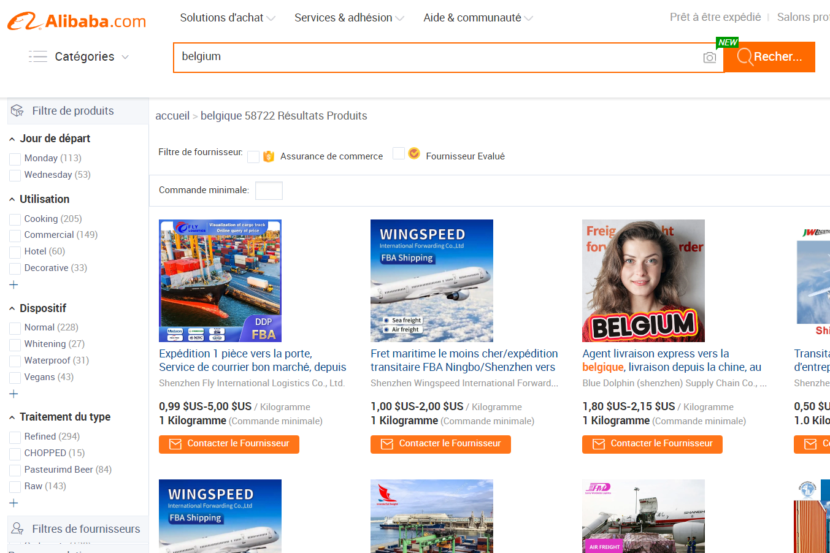Click the Filtre de produits box icon
The height and width of the screenshot is (553, 830).
click(17, 111)
